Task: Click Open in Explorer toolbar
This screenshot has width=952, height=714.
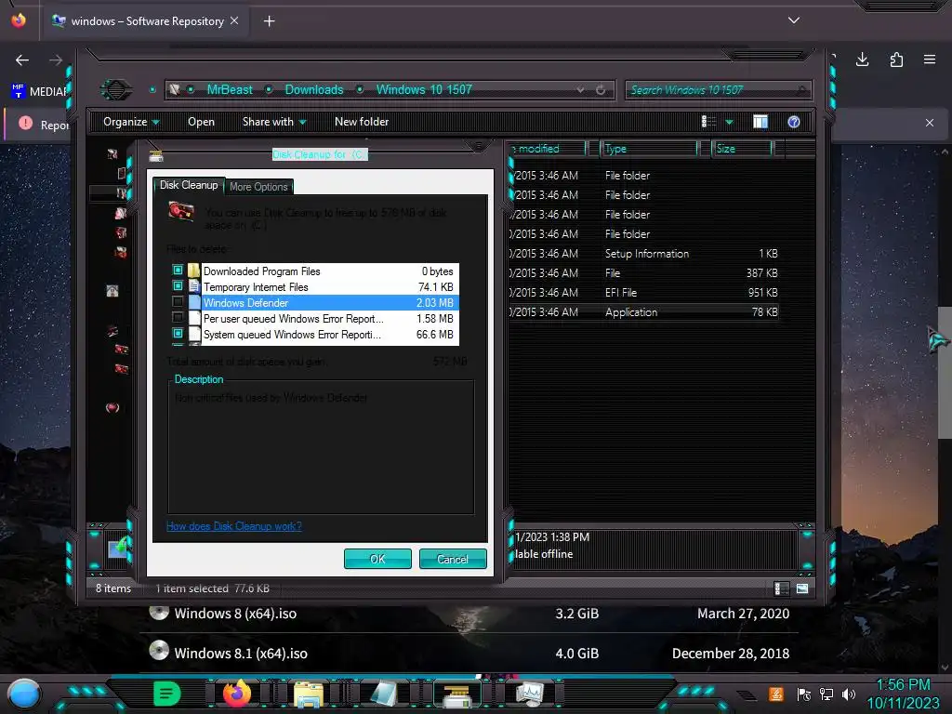Action: [201, 122]
